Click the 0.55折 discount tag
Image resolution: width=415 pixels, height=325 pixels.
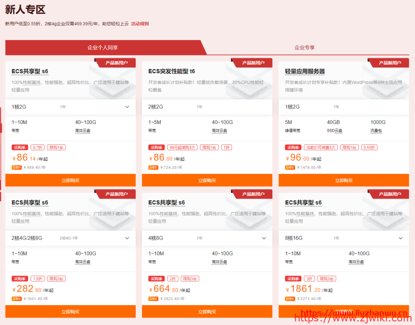coord(369,148)
